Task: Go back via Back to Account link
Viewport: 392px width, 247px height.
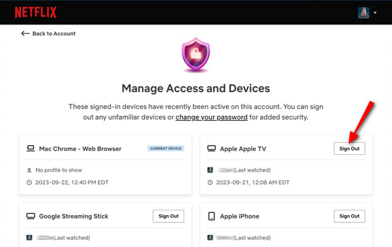Action: click(54, 34)
